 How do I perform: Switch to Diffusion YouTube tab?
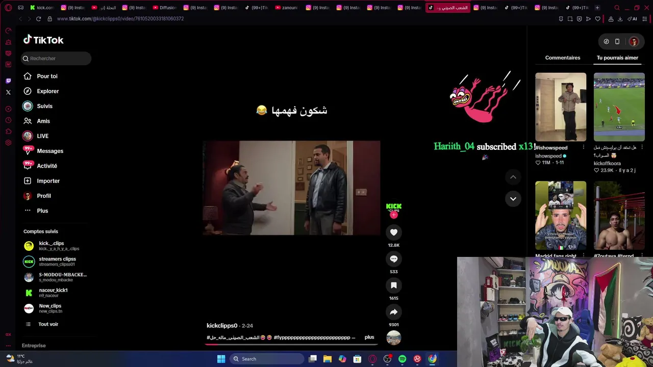click(164, 8)
